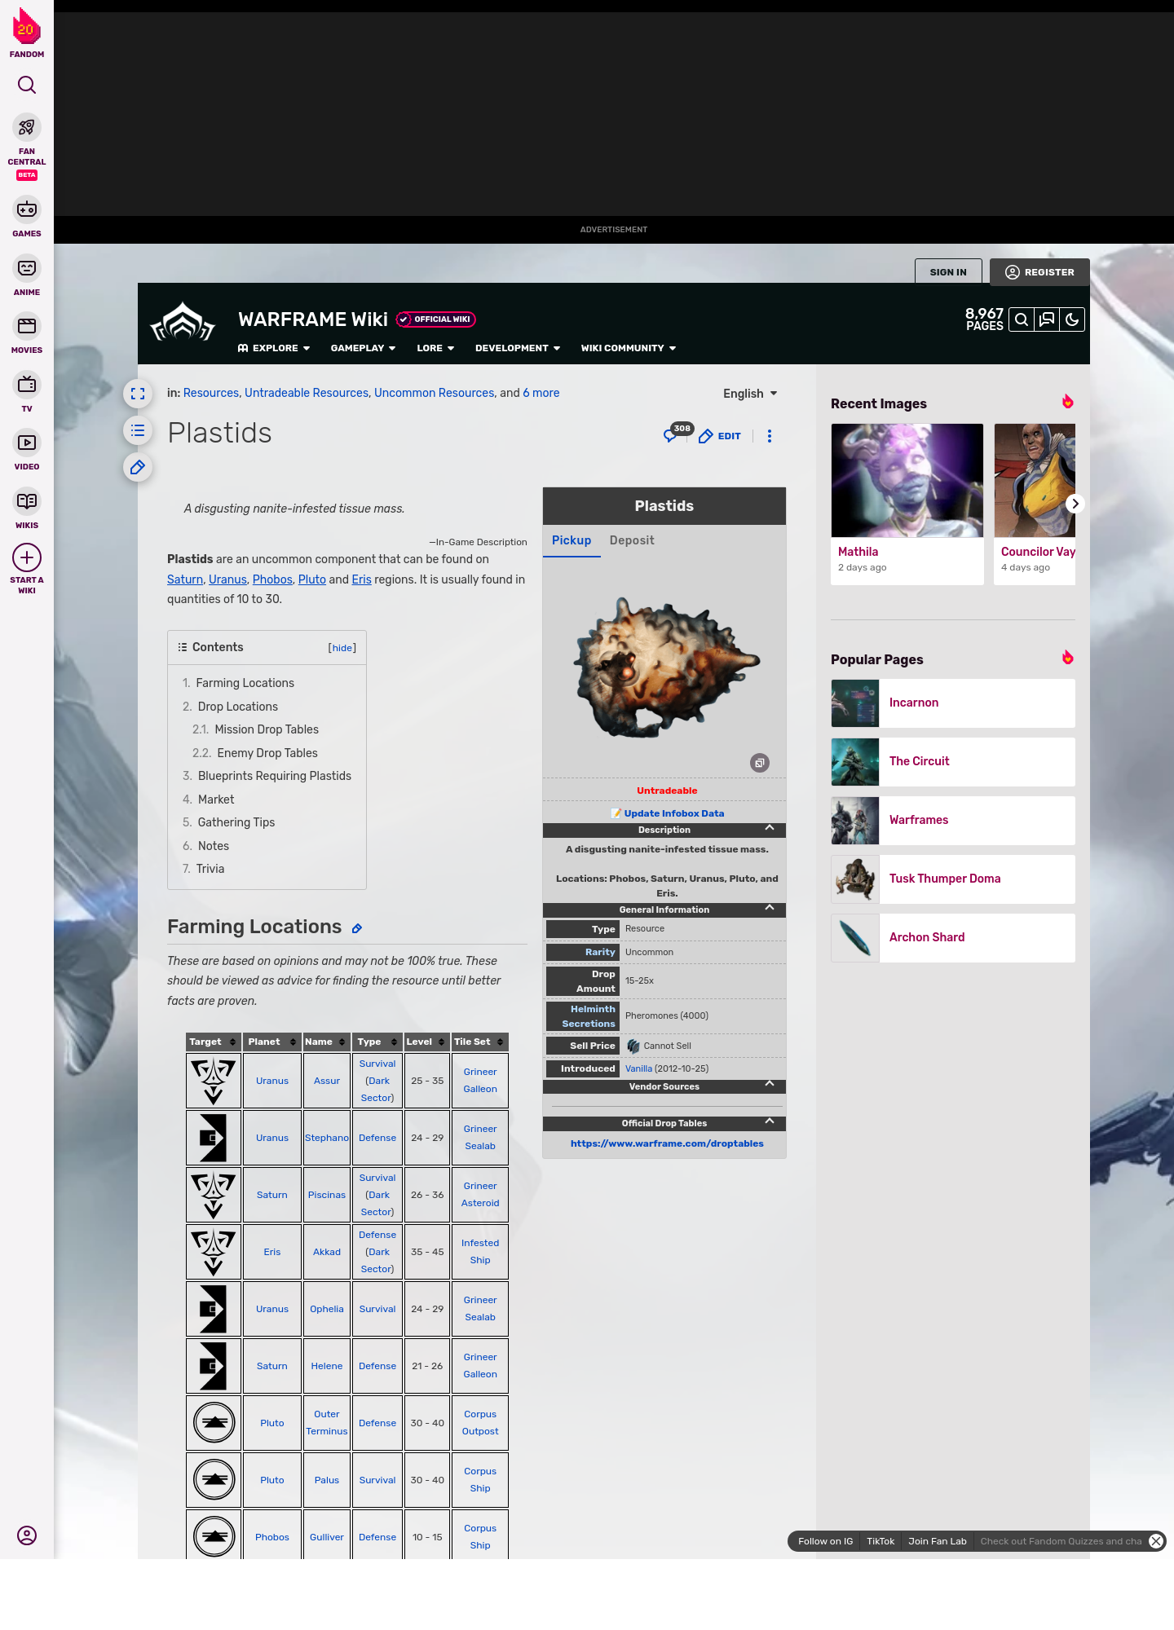Open the Anime section icon
The height and width of the screenshot is (1630, 1174).
coord(27,268)
